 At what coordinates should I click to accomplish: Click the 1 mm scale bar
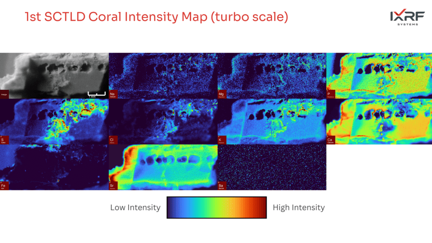[97, 94]
